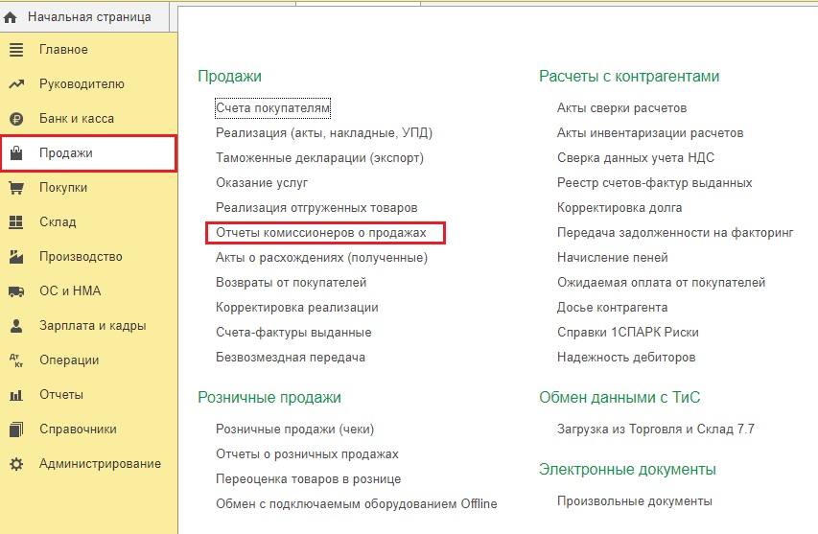Select the Продажи section in sidebar
Screen dimensions: 818x534
click(x=88, y=153)
